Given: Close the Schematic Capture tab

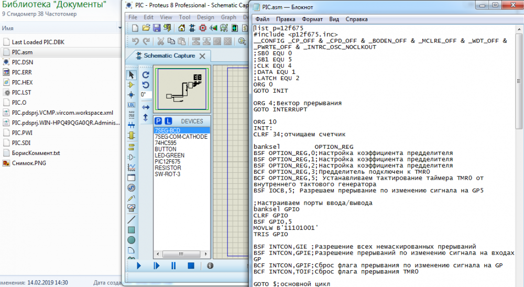Looking at the screenshot, I should pos(203,56).
